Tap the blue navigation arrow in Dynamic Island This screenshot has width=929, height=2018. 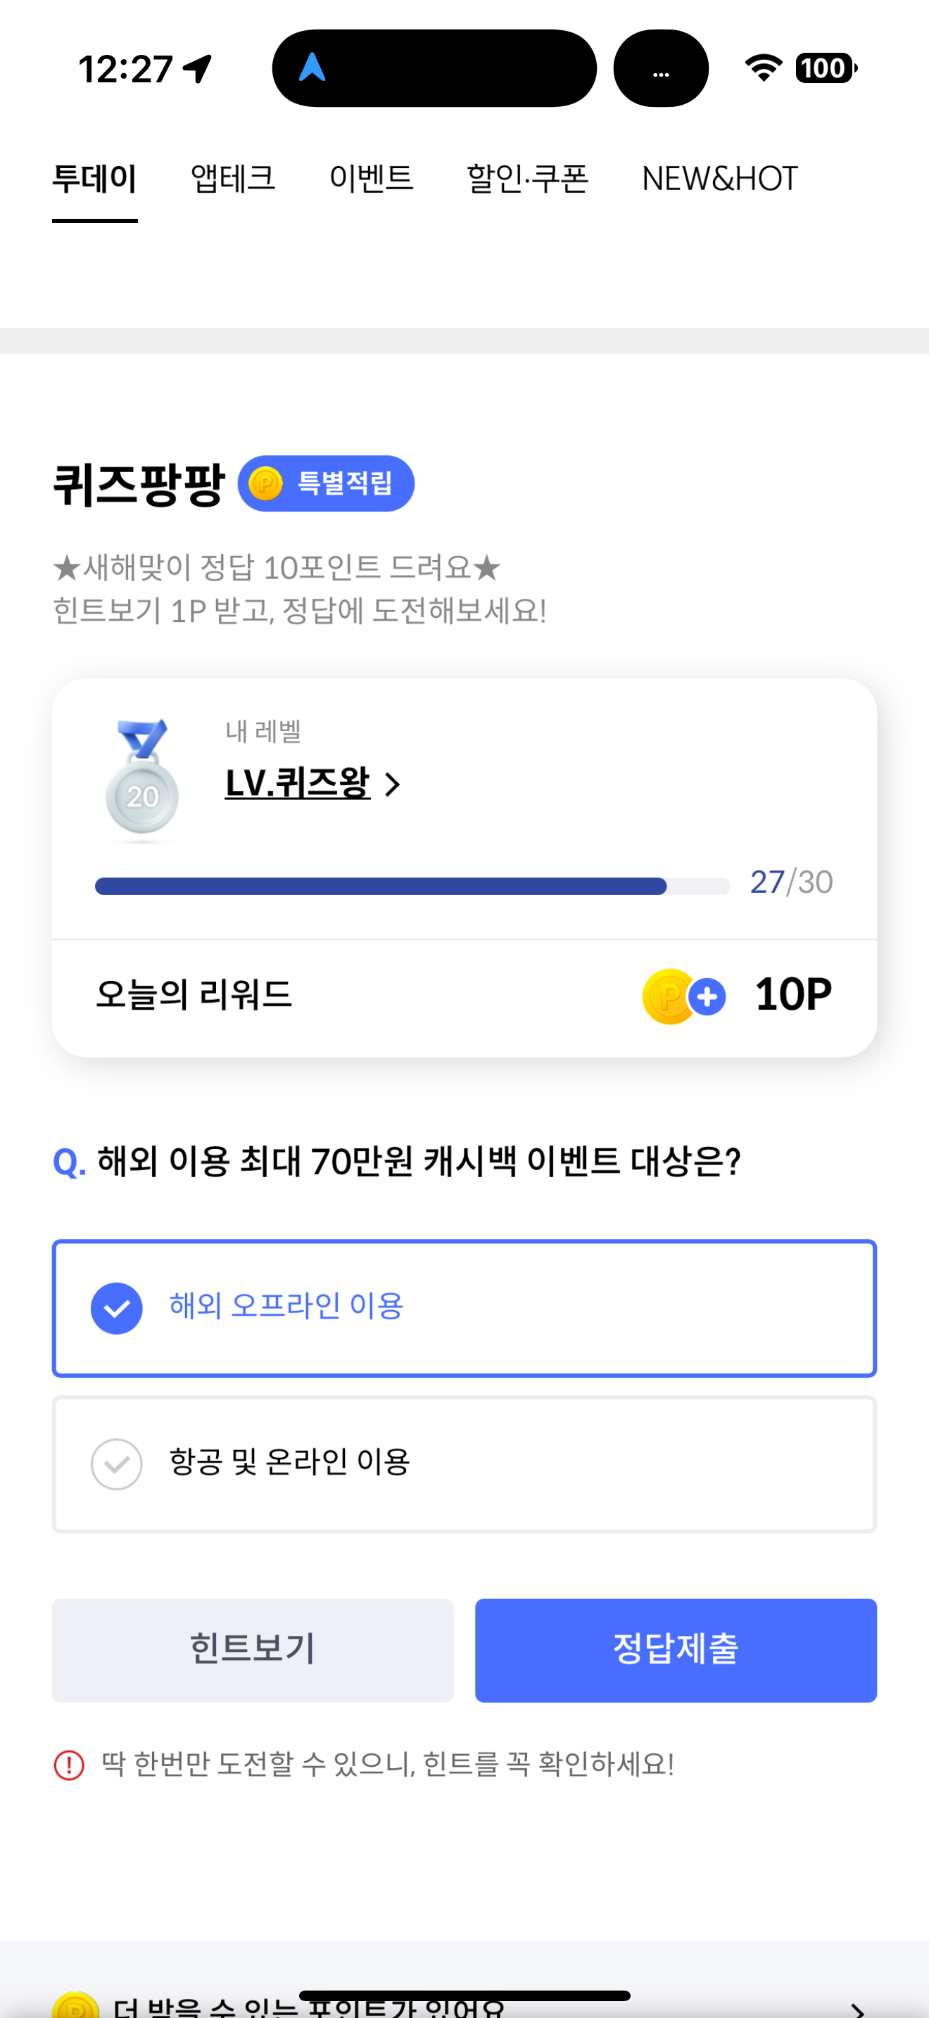pos(312,68)
